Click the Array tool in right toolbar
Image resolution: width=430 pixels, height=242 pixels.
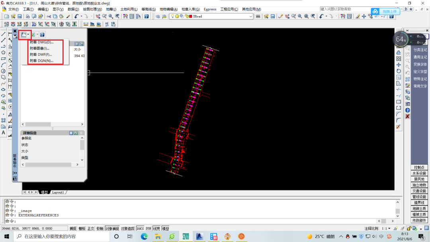pyautogui.click(x=399, y=59)
